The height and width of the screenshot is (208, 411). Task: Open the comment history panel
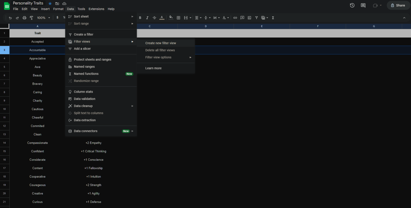click(x=363, y=5)
